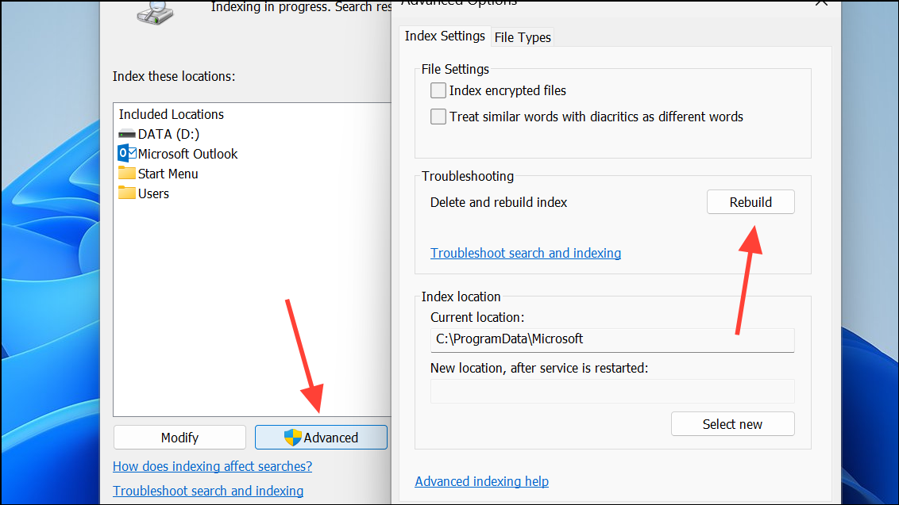
Task: Toggle the diacritics as different words checkbox
Action: tap(438, 117)
